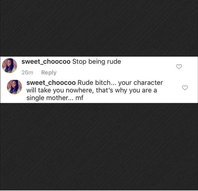Screen dimensions: 198x191
Task: Open the sweet_choocoo username on the second comment
Action: 51,83
